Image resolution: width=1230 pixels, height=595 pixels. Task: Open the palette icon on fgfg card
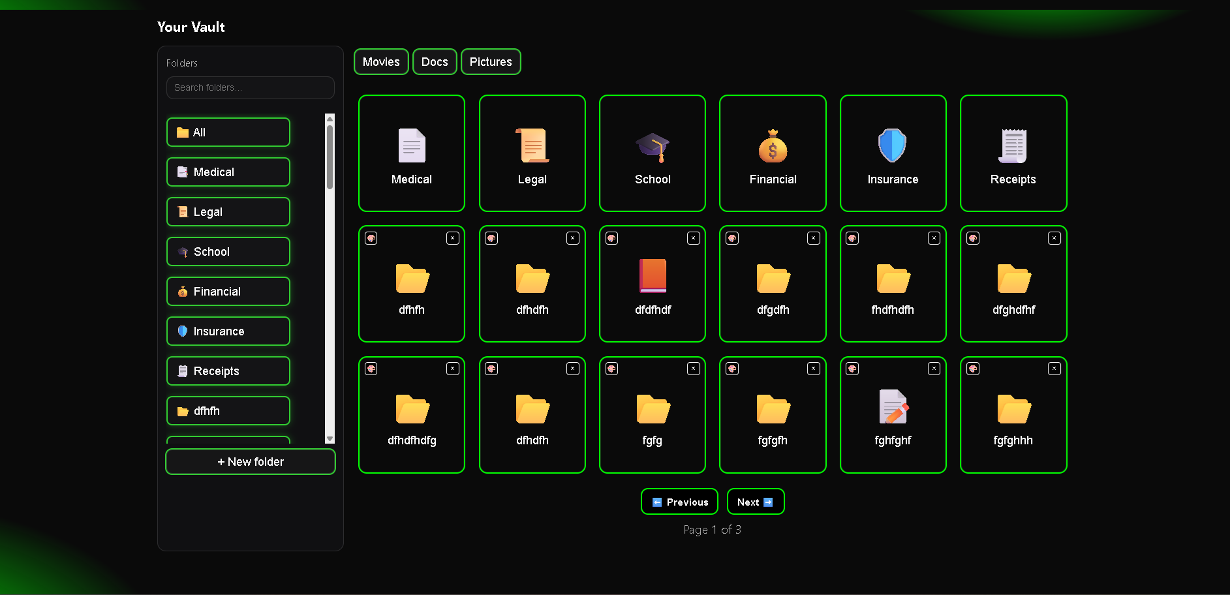tap(611, 369)
